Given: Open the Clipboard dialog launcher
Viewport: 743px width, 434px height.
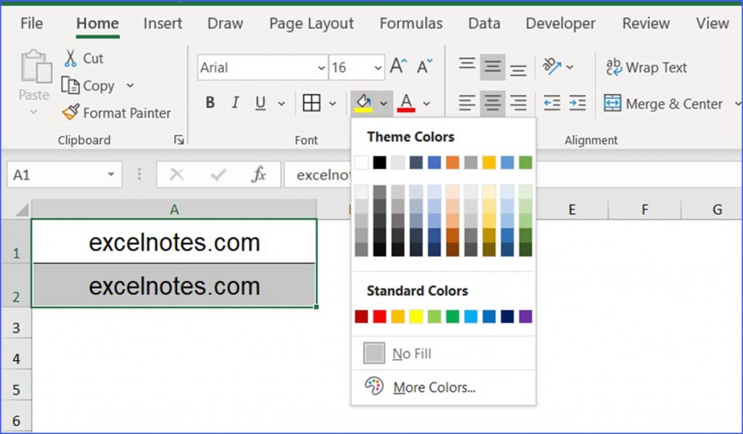Looking at the screenshot, I should pos(179,140).
